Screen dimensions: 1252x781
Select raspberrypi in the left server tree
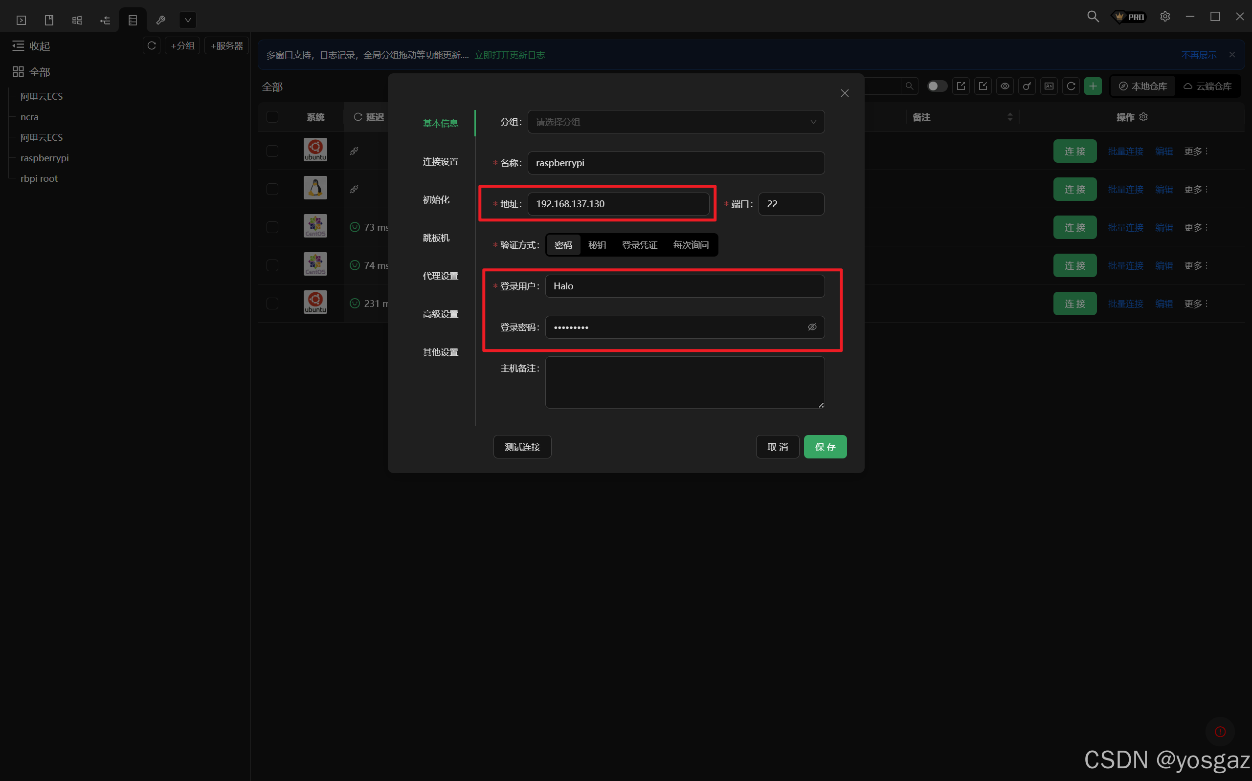[x=45, y=158]
